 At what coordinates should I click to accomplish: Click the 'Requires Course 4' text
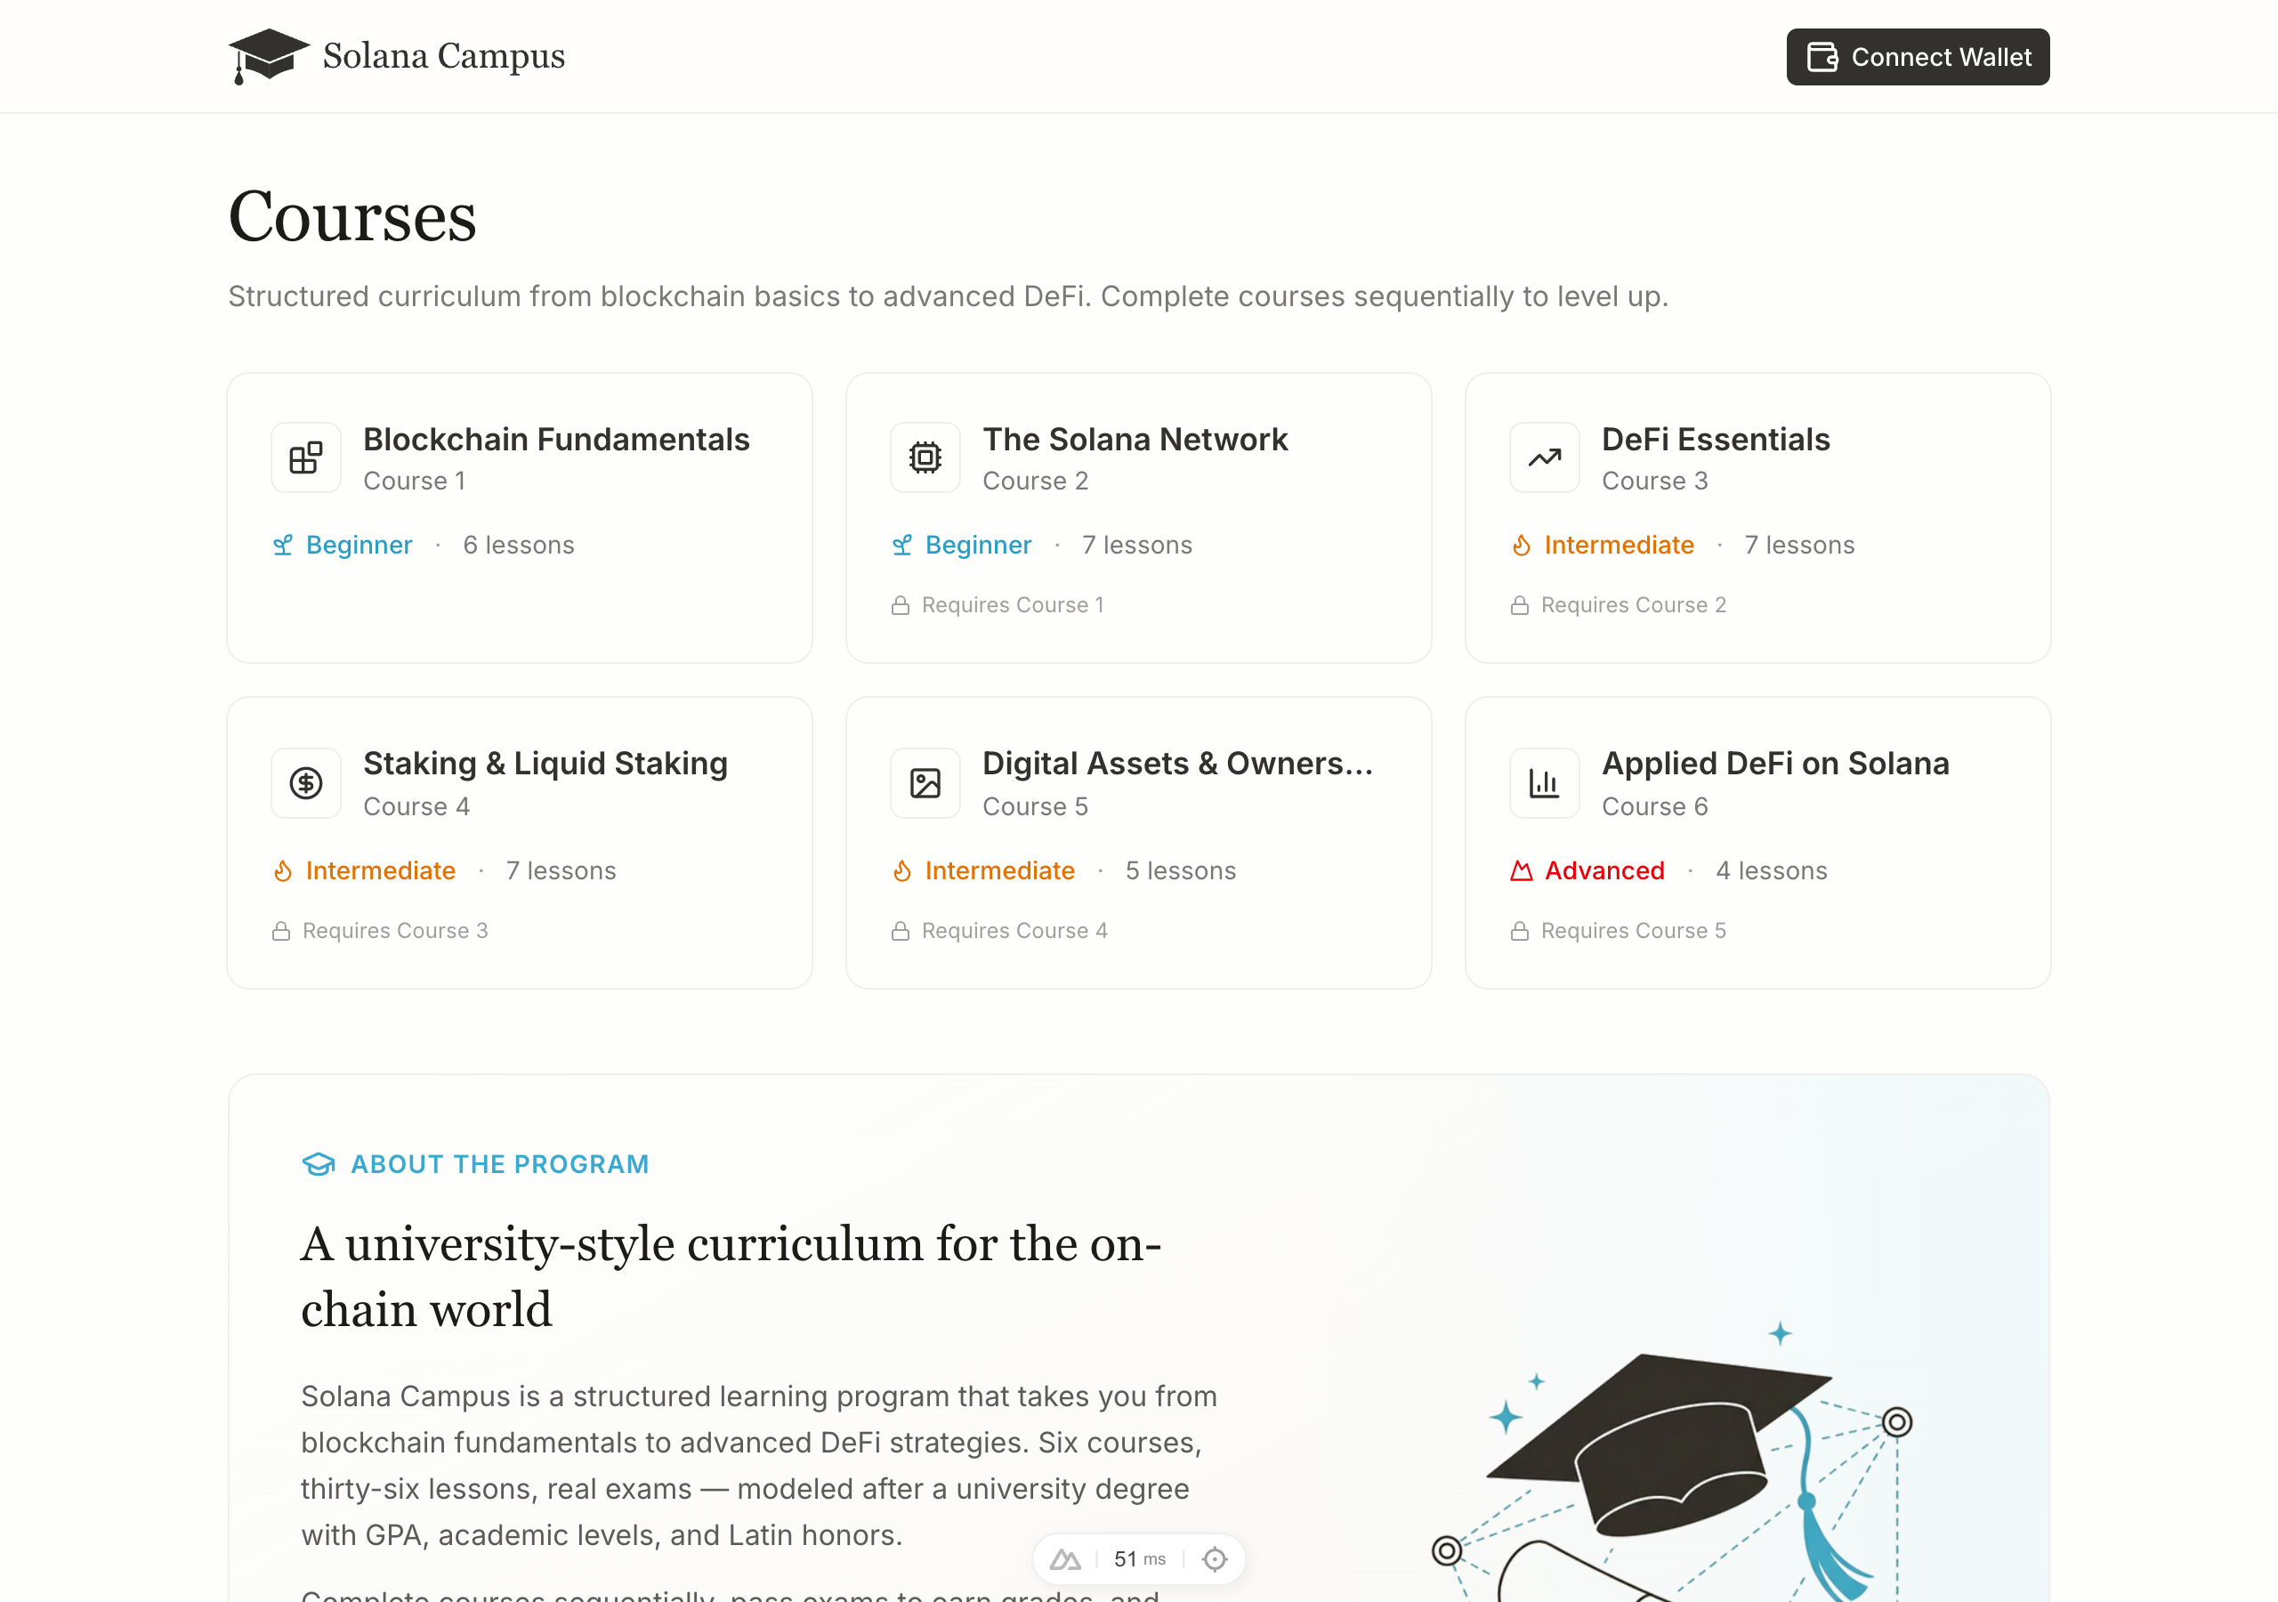1014,931
